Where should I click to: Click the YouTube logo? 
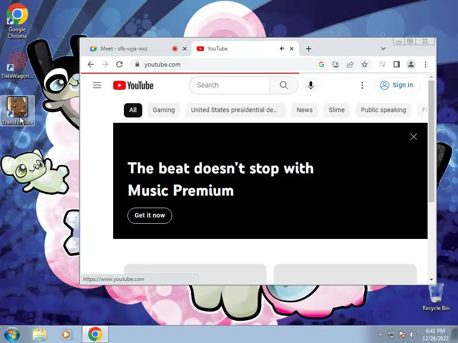133,85
